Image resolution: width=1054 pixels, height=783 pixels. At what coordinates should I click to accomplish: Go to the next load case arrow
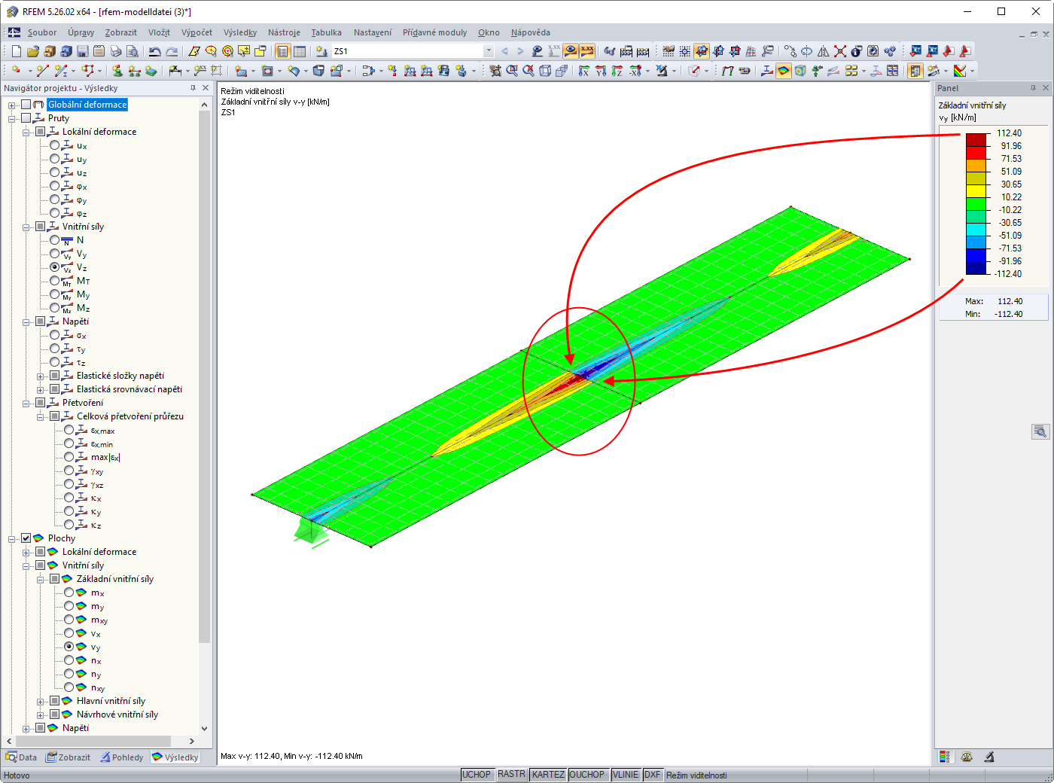tap(520, 51)
